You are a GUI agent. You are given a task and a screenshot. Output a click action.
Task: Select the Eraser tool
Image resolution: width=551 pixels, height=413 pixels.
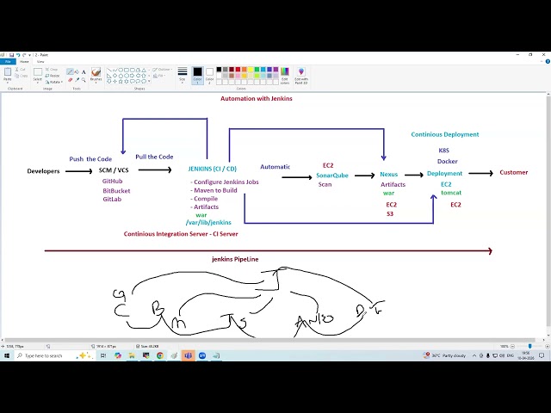tap(71, 80)
